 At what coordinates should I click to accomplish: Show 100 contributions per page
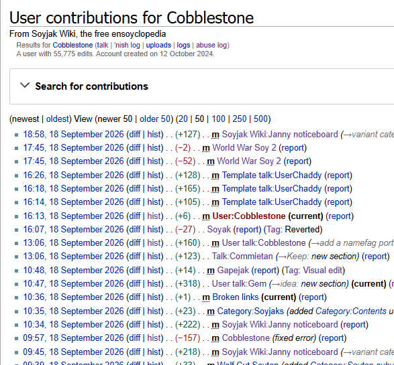coord(218,119)
